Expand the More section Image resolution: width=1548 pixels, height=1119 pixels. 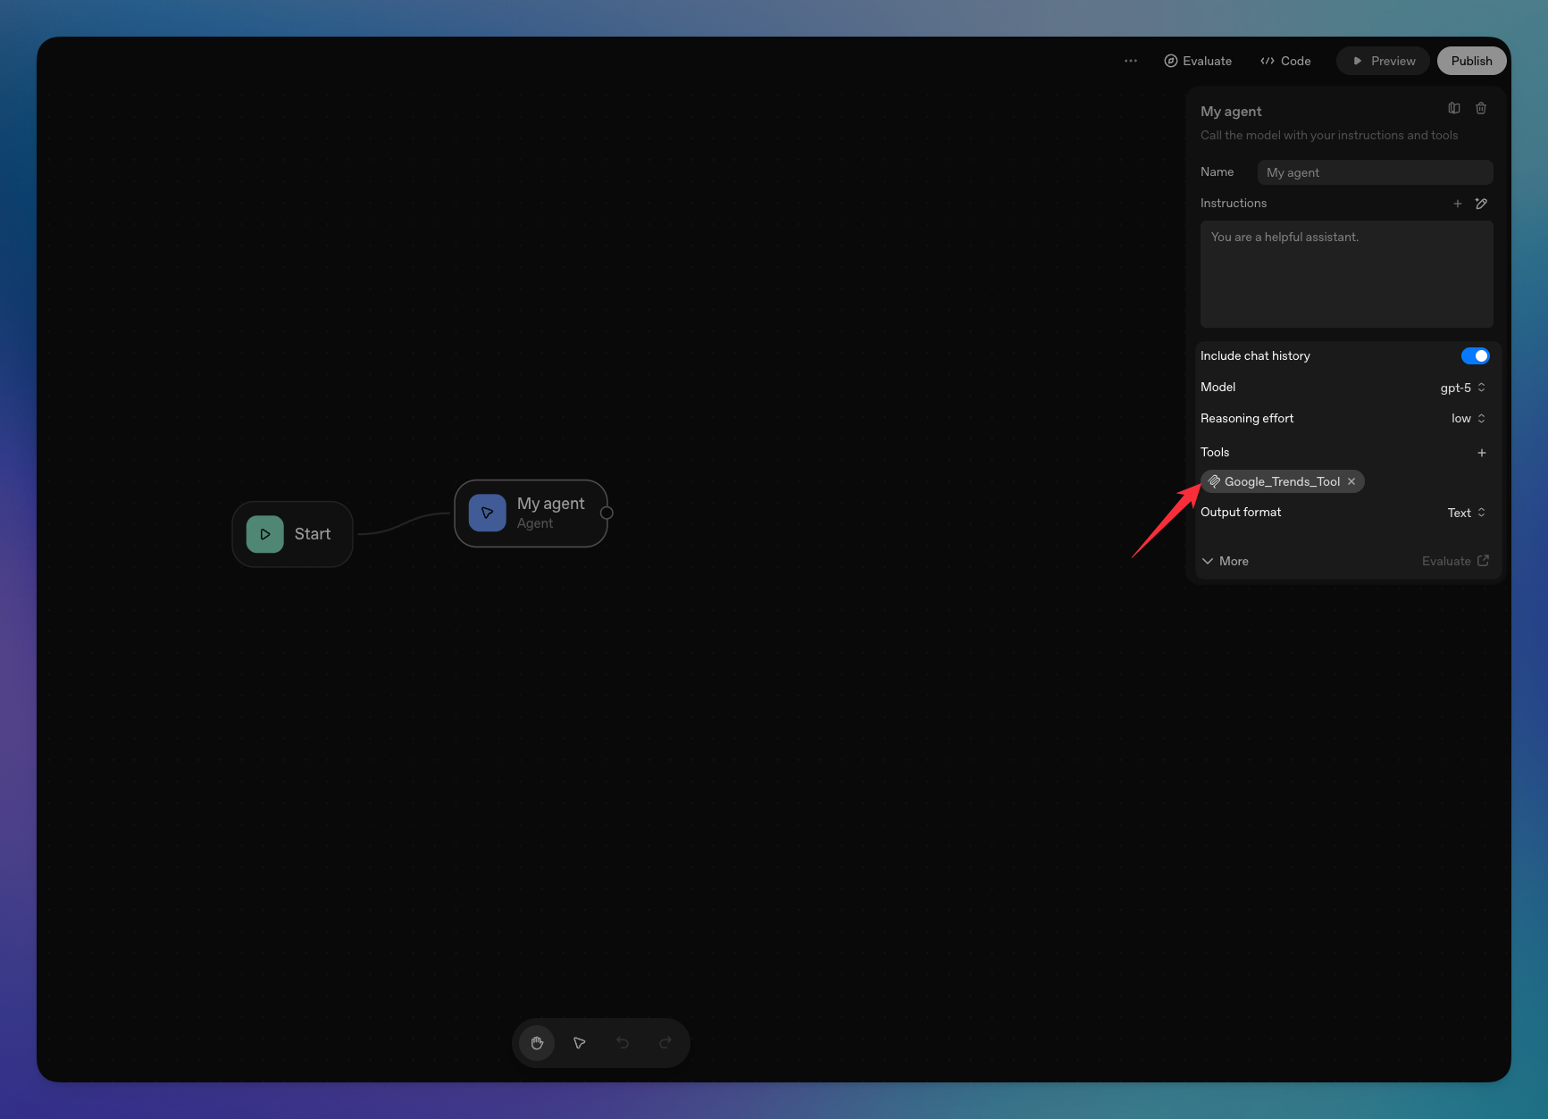coord(1226,561)
